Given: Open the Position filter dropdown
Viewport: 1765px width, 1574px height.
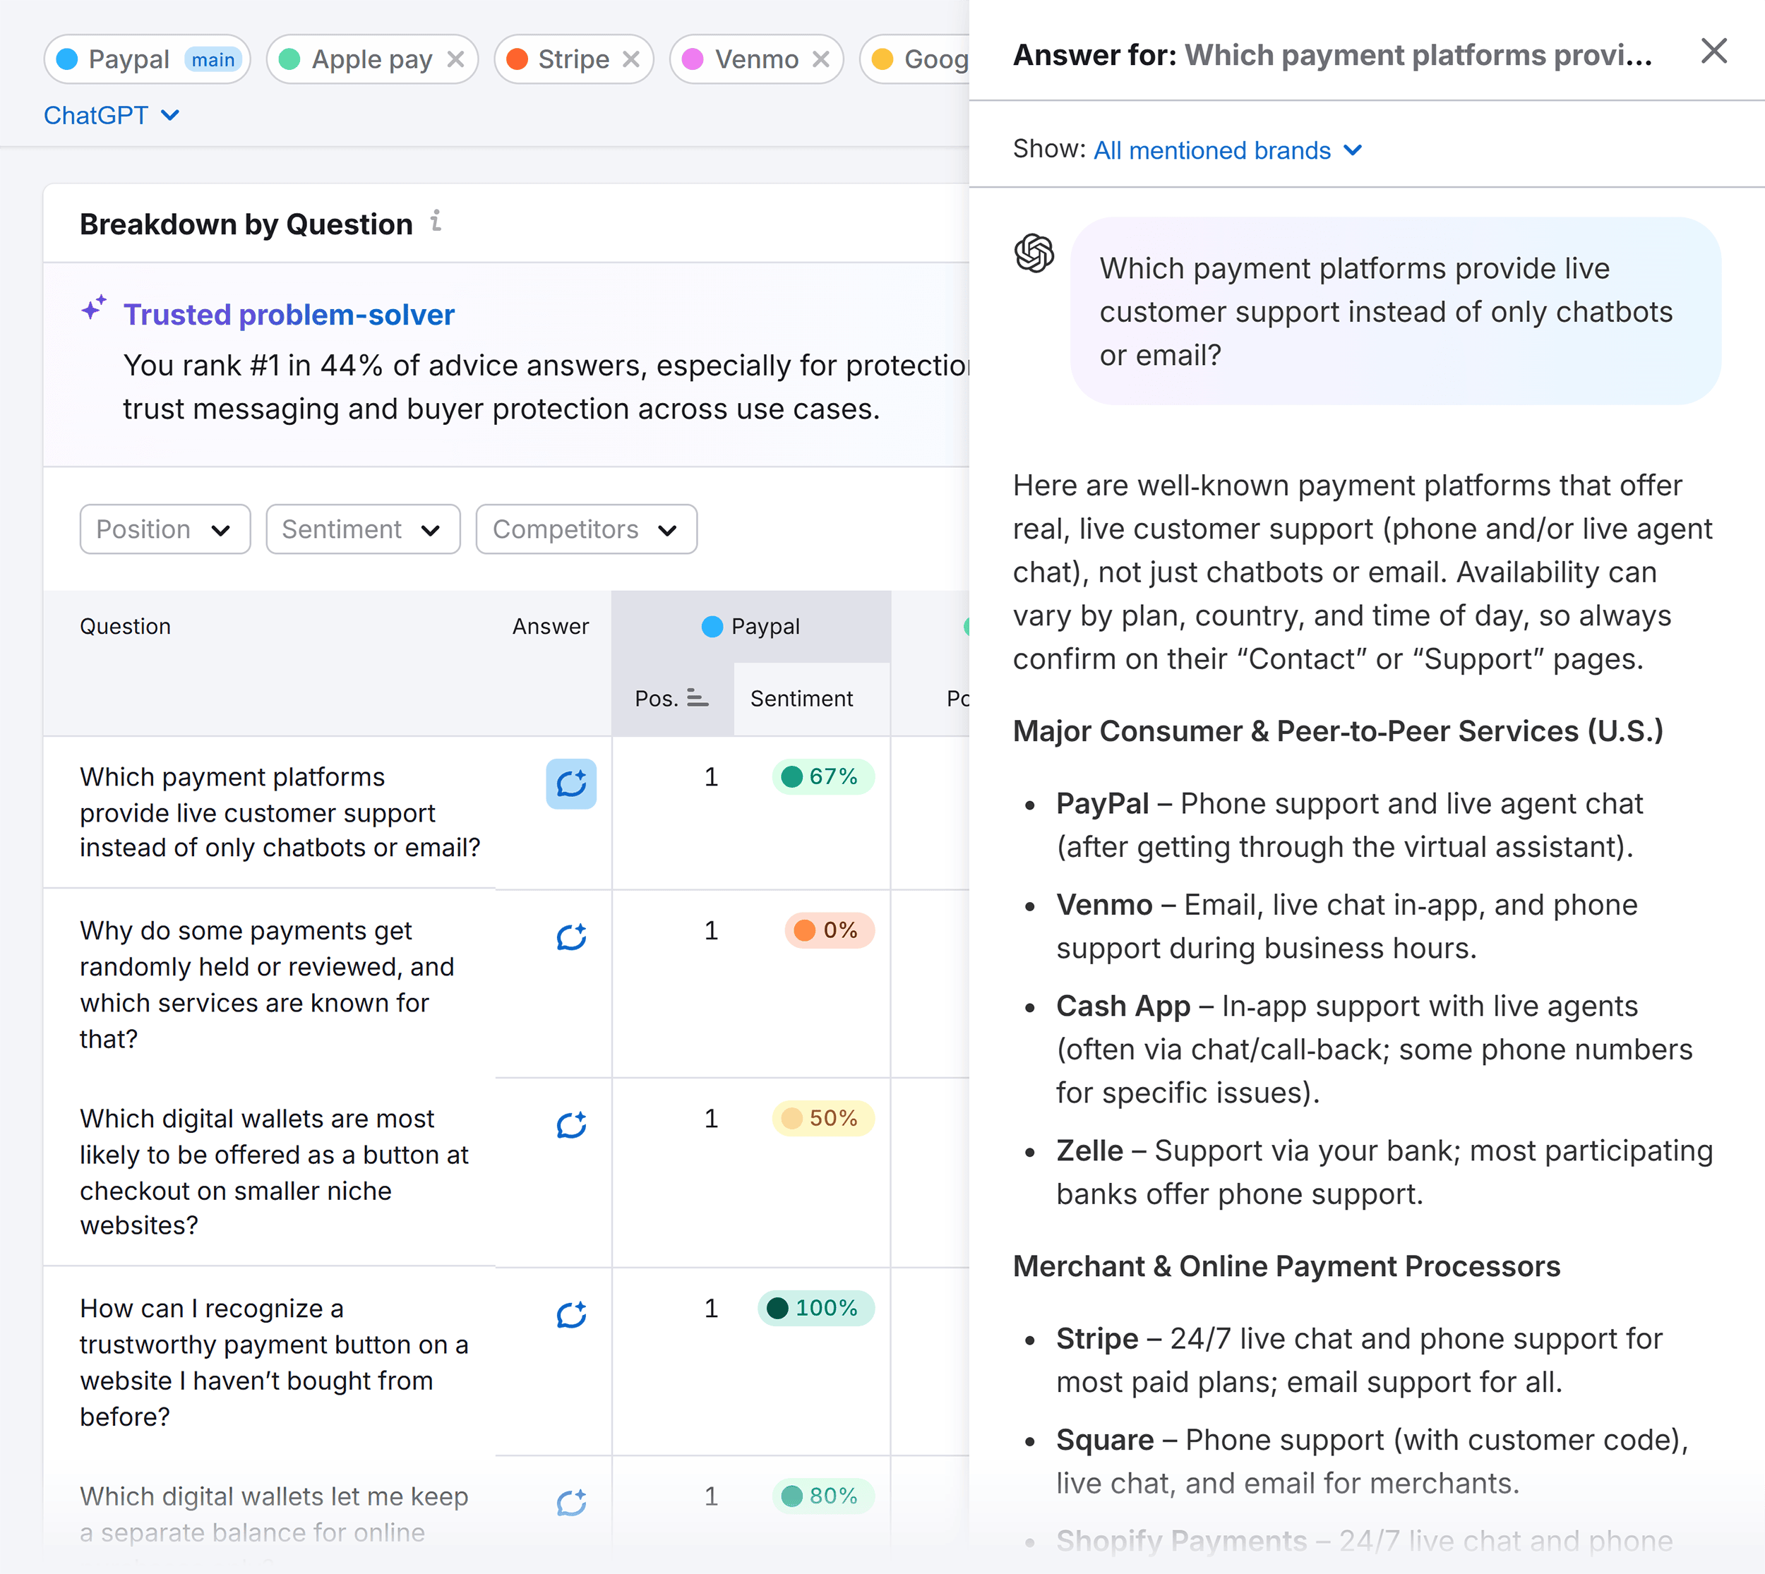Looking at the screenshot, I should pyautogui.click(x=164, y=529).
